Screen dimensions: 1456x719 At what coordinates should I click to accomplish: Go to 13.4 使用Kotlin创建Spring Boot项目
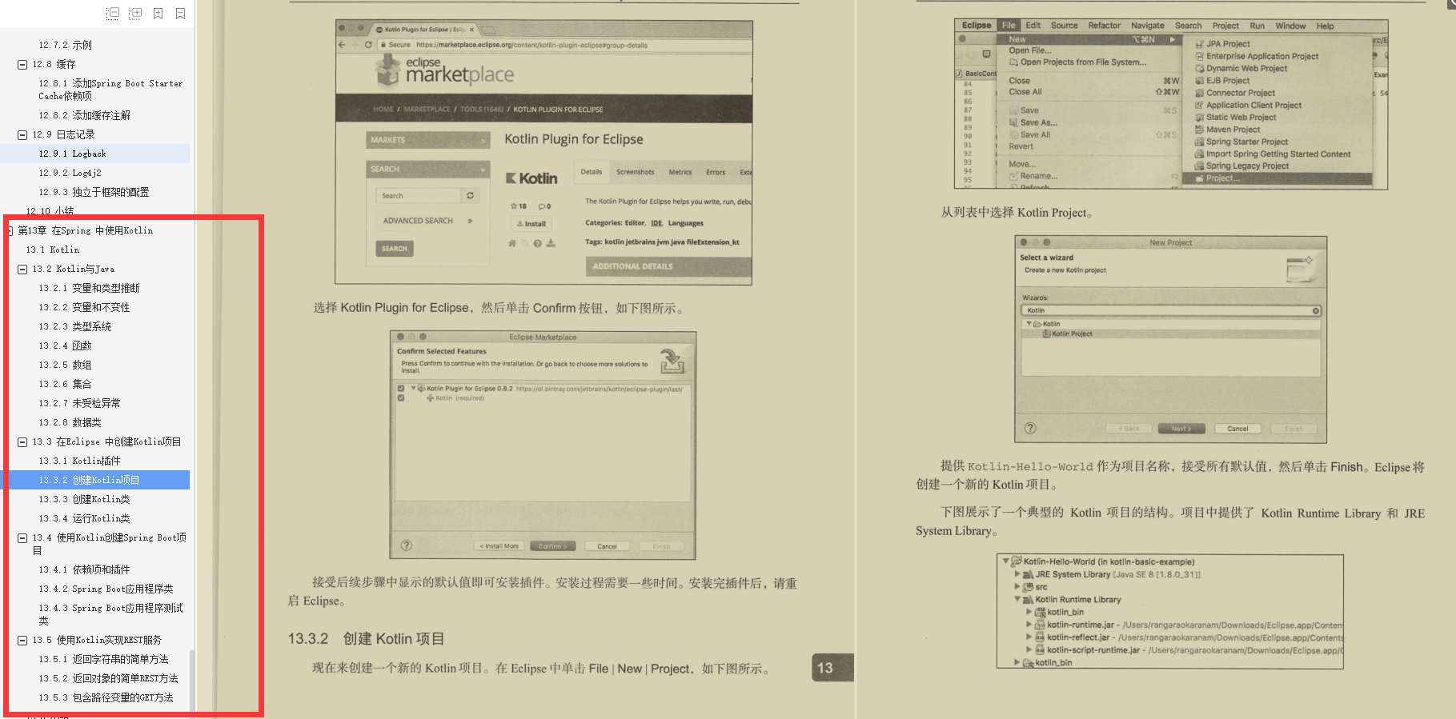point(109,544)
